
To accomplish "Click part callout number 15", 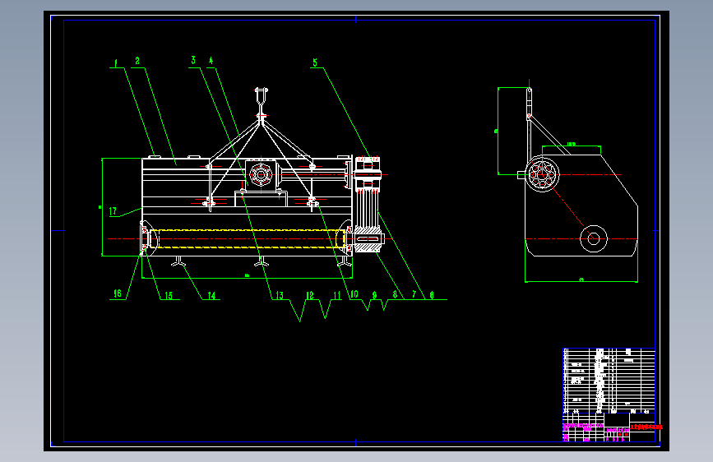I will point(169,296).
